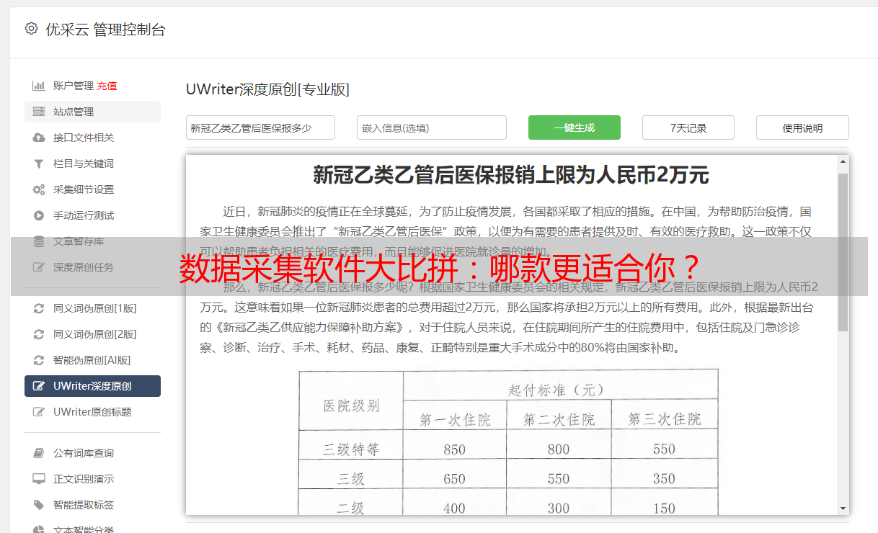The width and height of the screenshot is (878, 533).
Task: Click the cloud upload icon for 接口文件相关
Action: [x=39, y=138]
